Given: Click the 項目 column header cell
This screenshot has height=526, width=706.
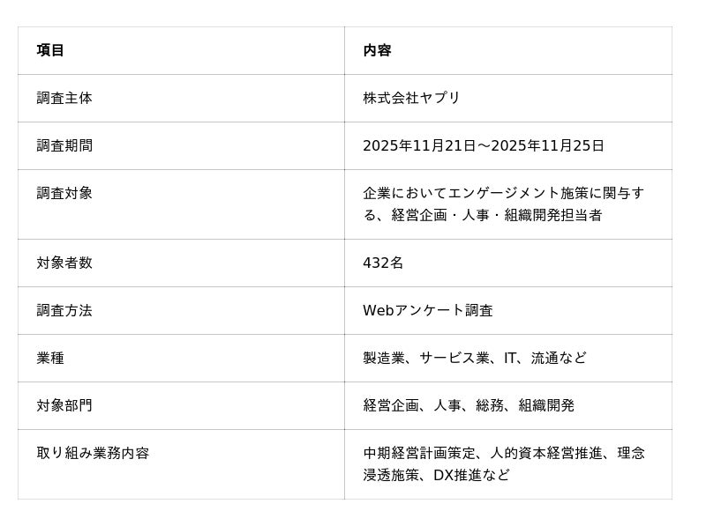Looking at the screenshot, I should 50,50.
